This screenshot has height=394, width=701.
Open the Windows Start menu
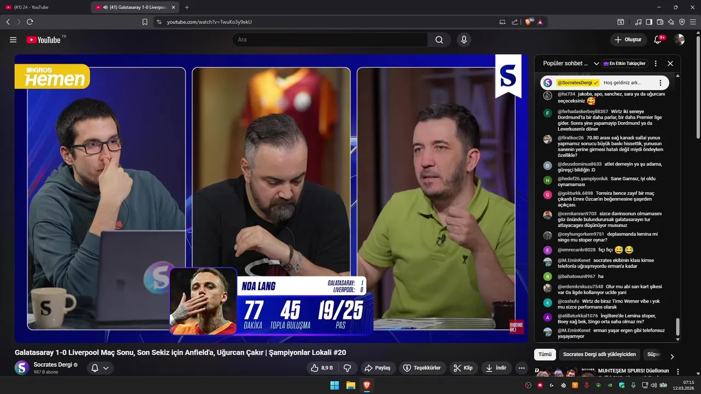335,385
